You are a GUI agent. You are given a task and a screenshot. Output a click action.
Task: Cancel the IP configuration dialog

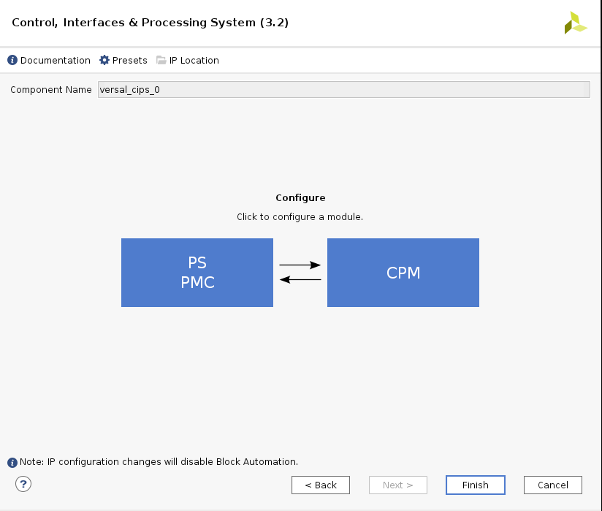click(x=553, y=485)
